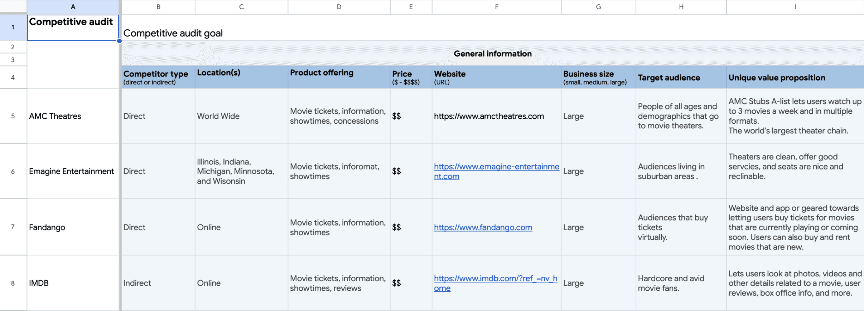Select the General information merged header
The height and width of the screenshot is (311, 864).
[x=492, y=54]
